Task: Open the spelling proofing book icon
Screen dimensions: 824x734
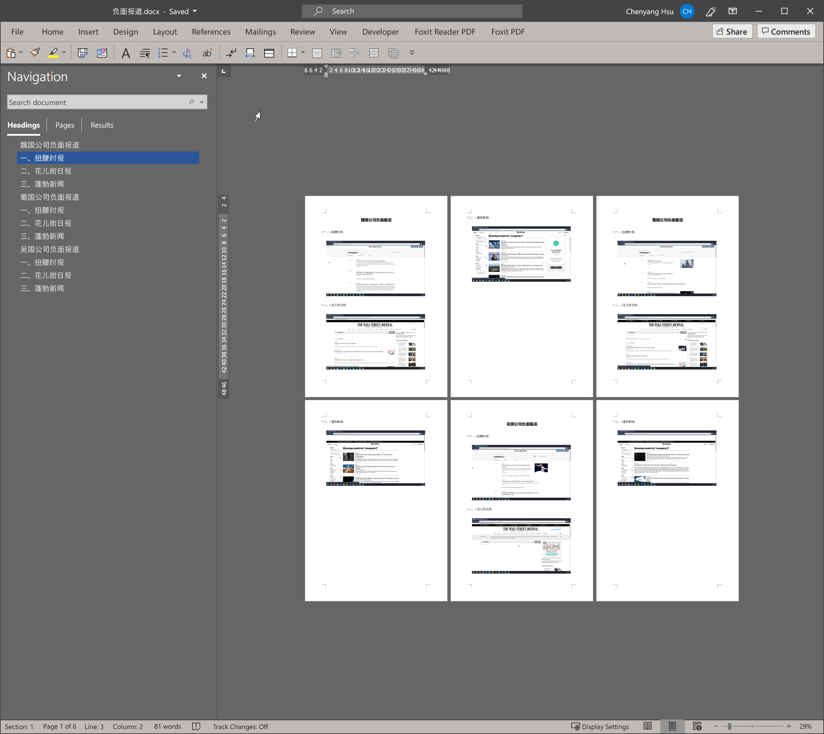Action: pyautogui.click(x=196, y=726)
